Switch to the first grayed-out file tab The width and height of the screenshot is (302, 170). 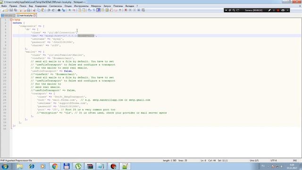(8, 16)
